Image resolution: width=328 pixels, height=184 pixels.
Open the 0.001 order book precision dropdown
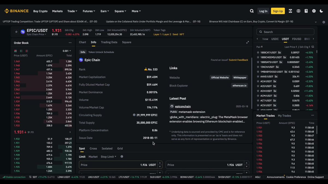67,51
